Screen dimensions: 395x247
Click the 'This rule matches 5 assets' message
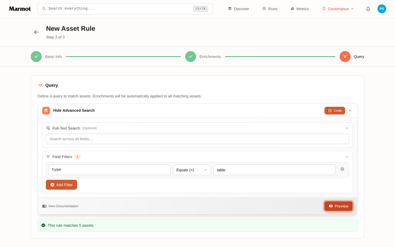[70, 225]
